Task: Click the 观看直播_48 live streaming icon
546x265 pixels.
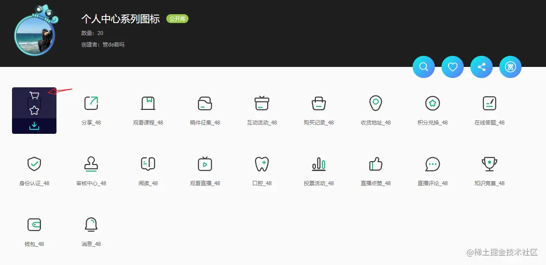Action: [x=205, y=164]
